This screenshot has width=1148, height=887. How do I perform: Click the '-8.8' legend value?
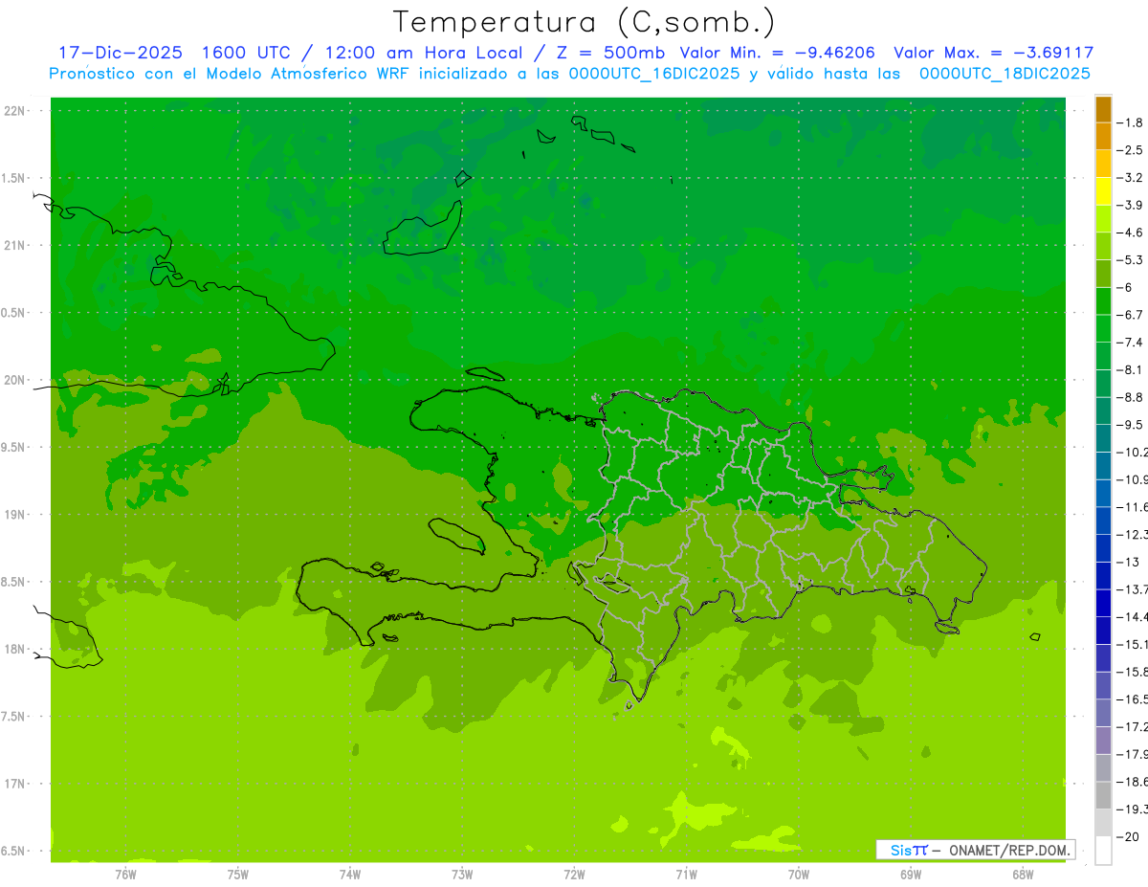pos(1132,397)
